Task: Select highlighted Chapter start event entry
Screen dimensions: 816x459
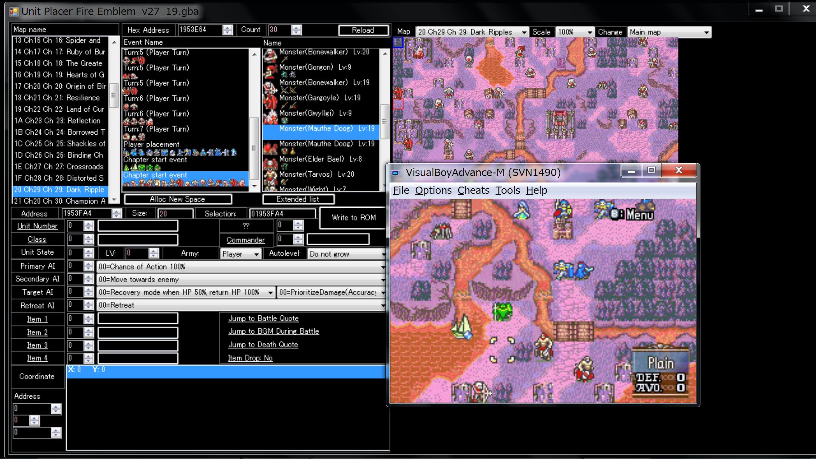Action: 185,178
